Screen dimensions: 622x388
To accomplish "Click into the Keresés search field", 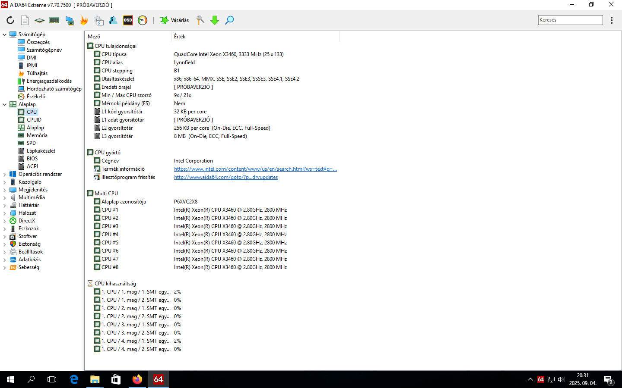I will pos(570,20).
